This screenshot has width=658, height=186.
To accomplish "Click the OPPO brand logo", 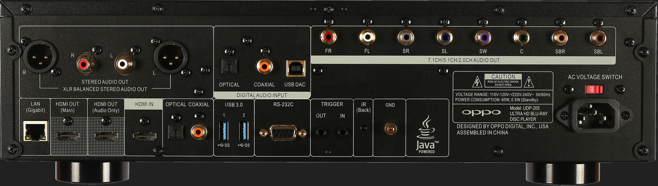I will click(x=481, y=113).
